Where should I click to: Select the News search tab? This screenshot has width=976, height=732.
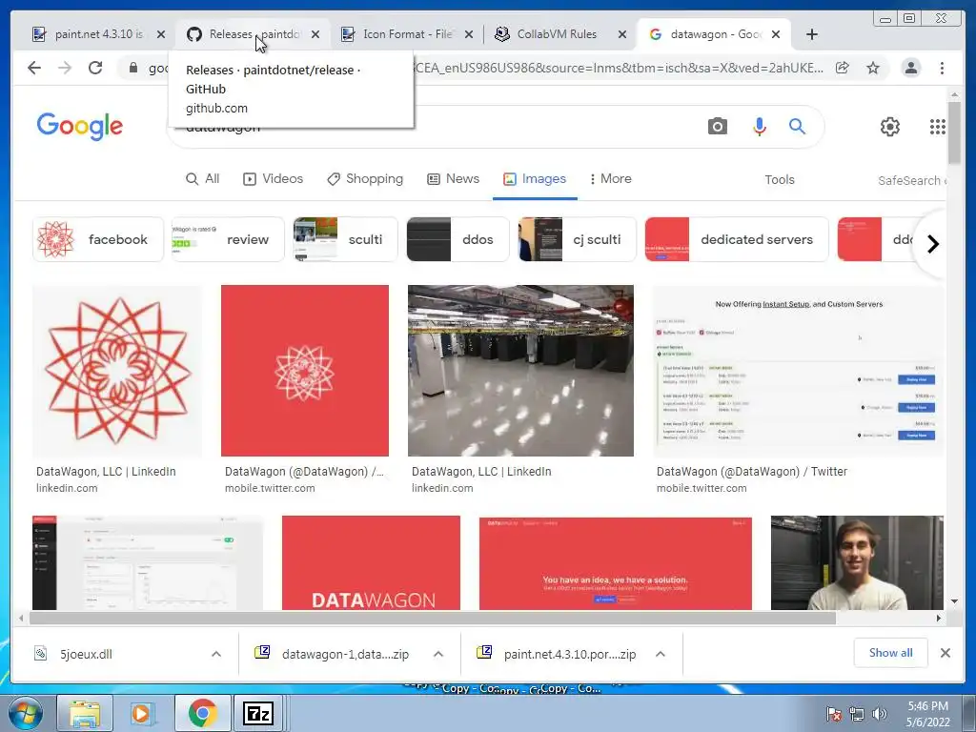(453, 178)
